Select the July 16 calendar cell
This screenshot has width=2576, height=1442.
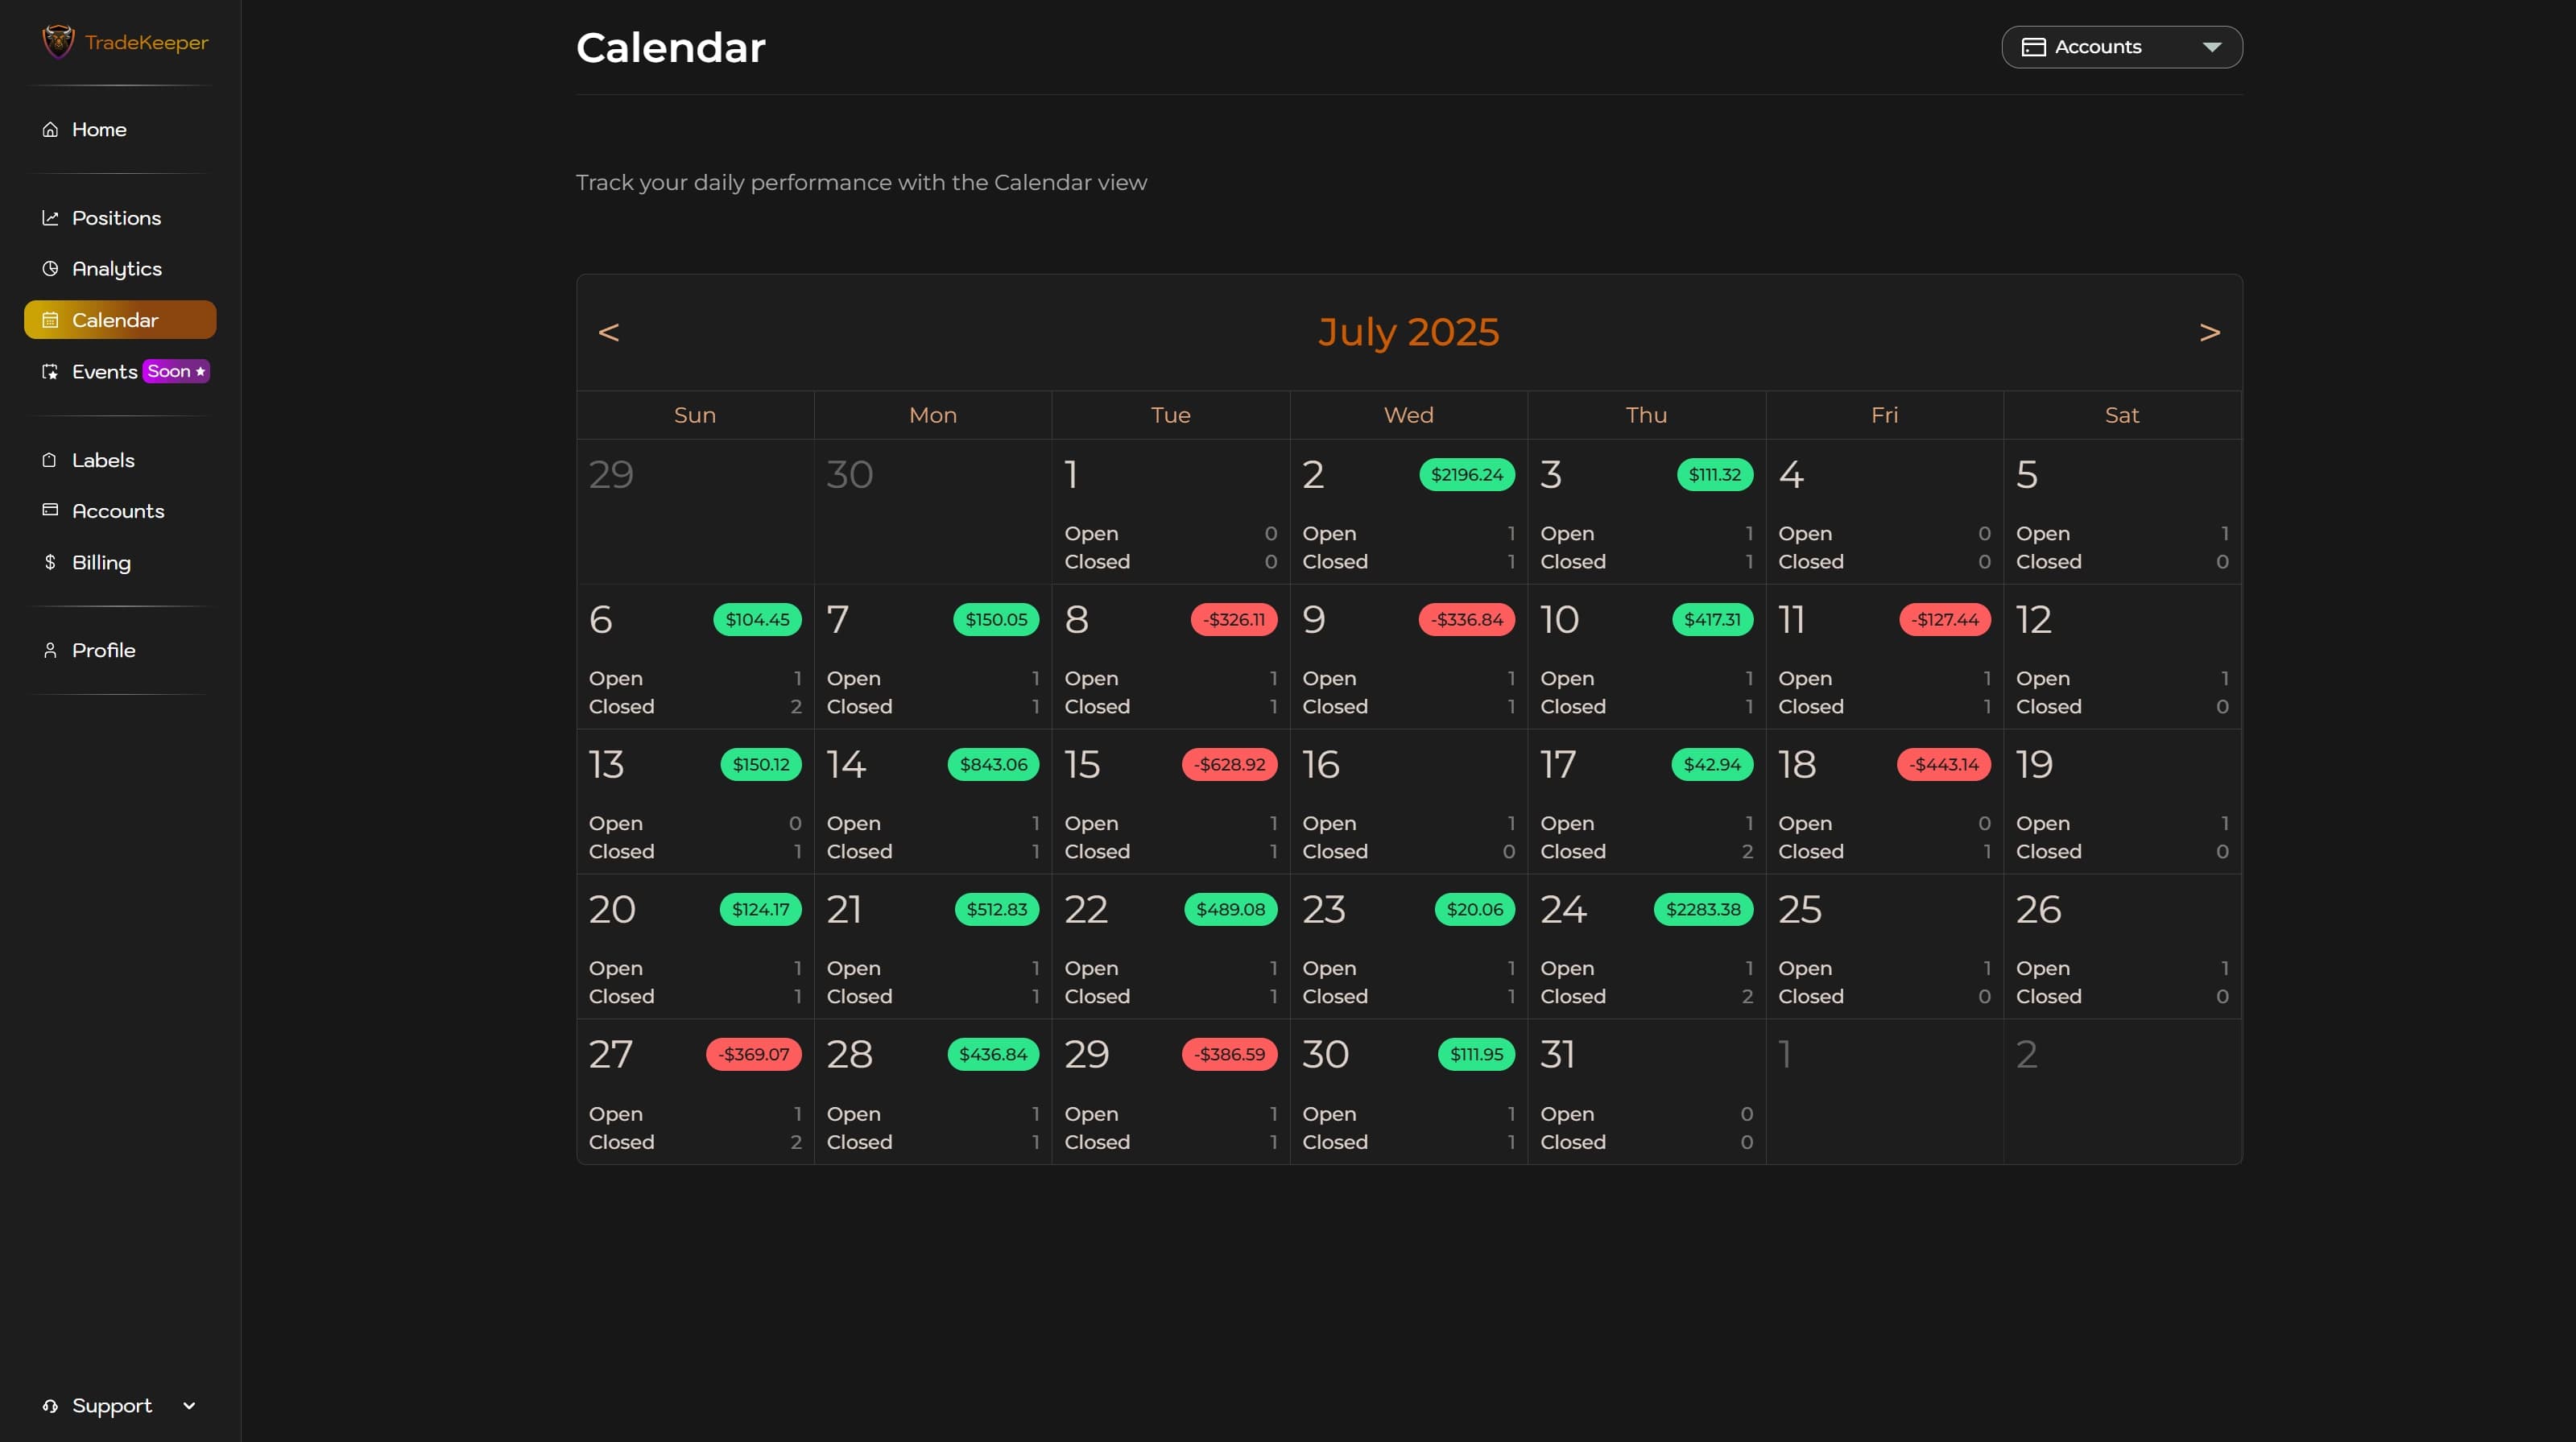(x=1407, y=800)
